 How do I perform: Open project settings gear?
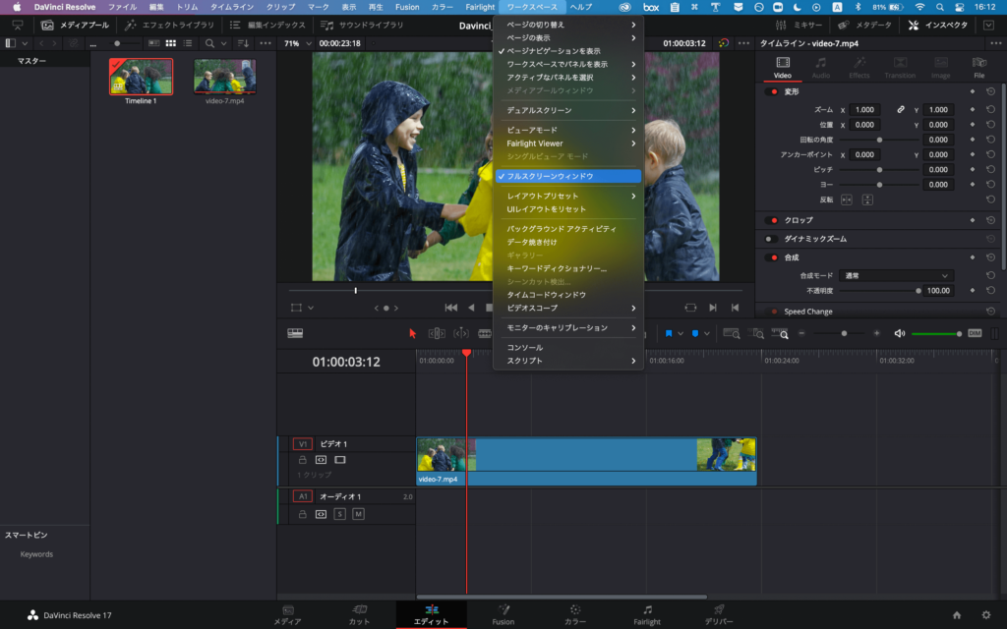(985, 615)
